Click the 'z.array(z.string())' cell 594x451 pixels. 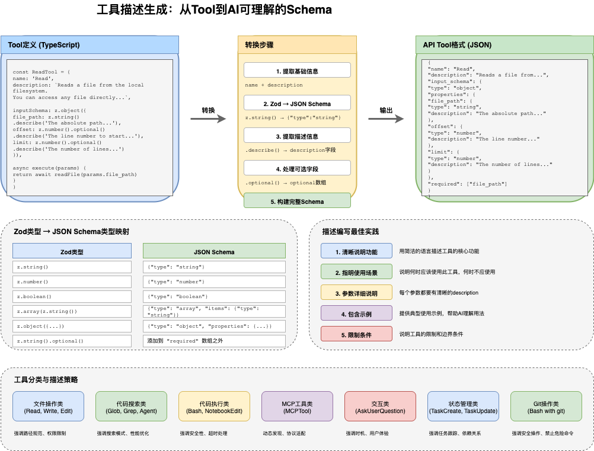tap(72, 311)
